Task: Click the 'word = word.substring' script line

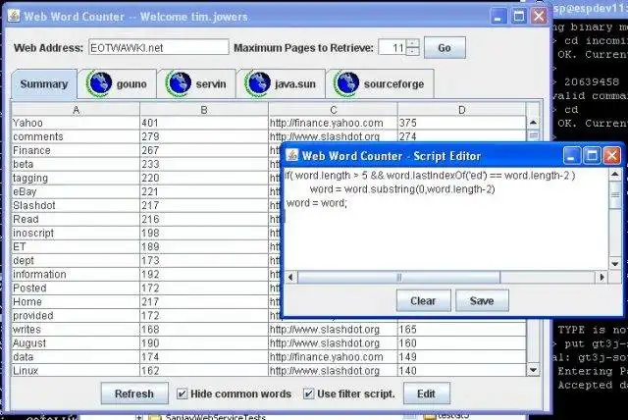Action: [x=402, y=189]
